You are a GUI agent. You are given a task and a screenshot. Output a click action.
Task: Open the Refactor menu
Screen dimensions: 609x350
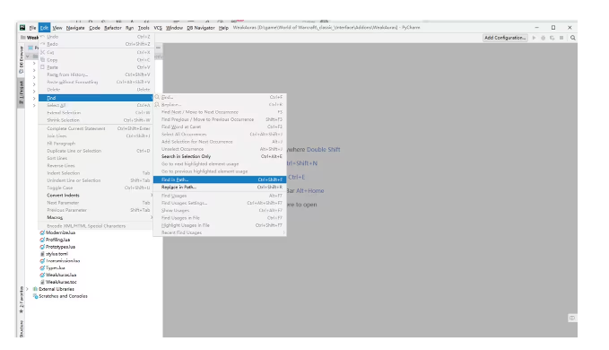point(113,28)
